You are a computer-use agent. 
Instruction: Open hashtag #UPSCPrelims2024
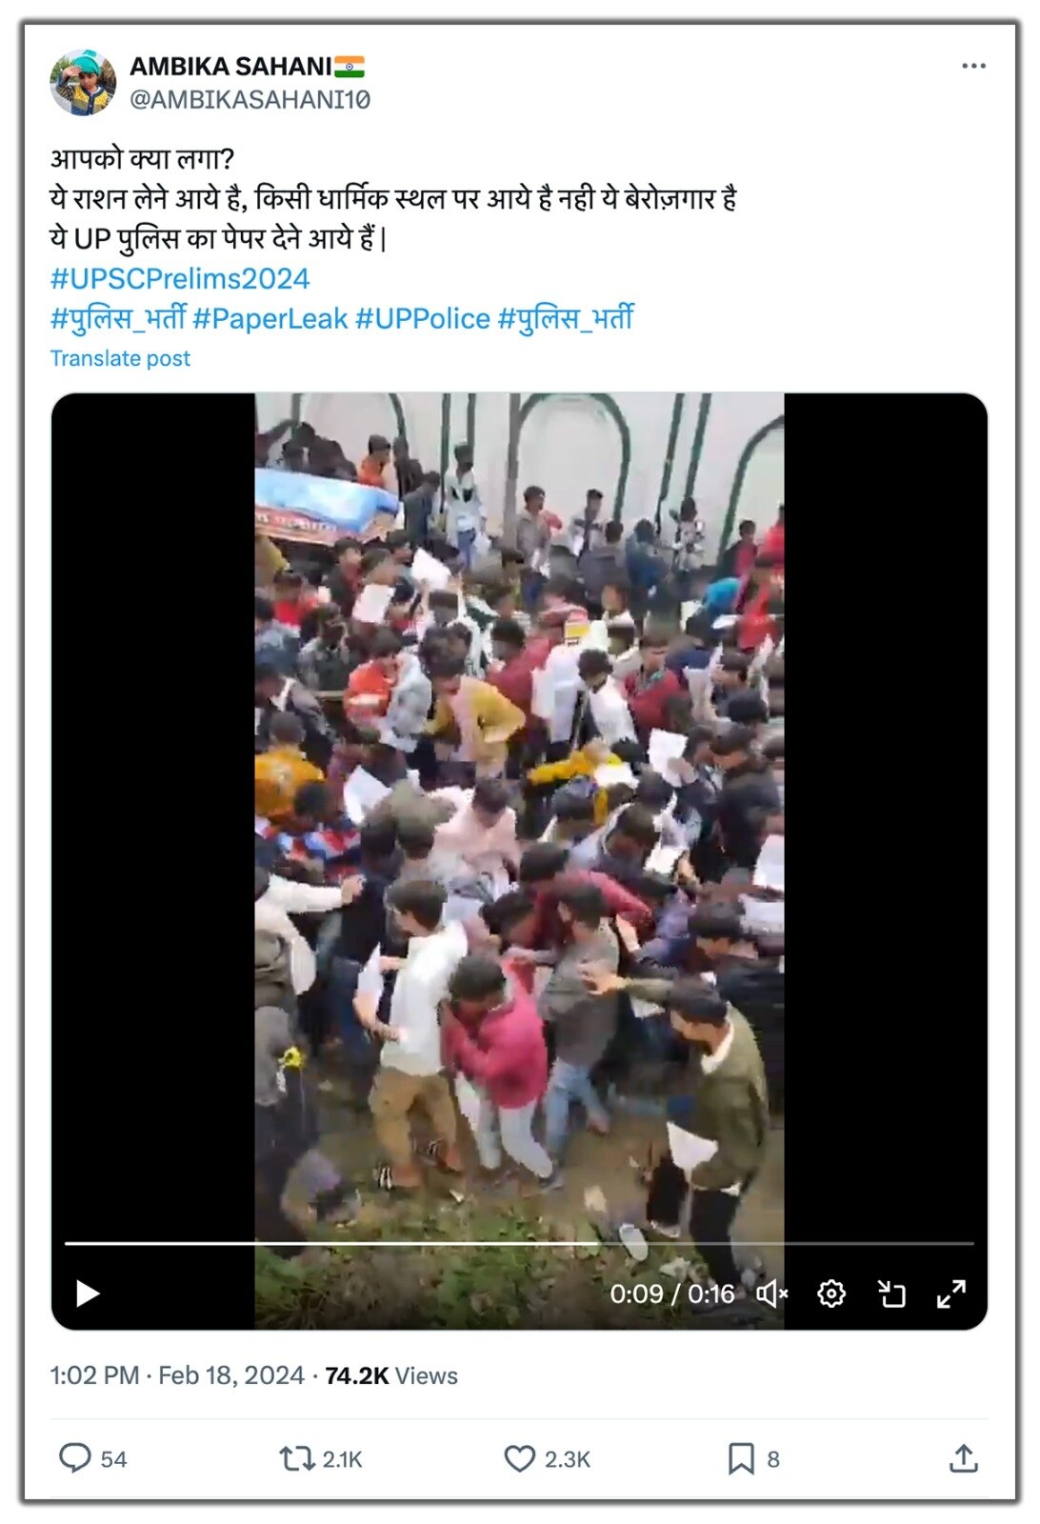[x=180, y=279]
